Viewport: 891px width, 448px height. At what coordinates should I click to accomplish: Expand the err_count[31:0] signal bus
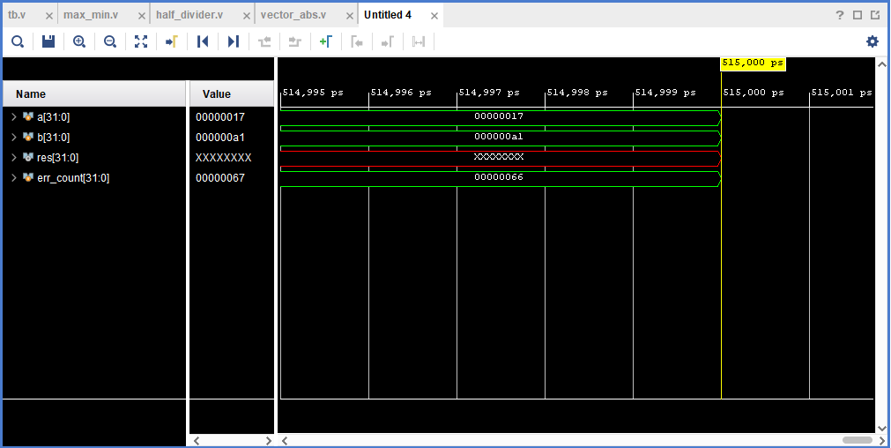click(14, 177)
